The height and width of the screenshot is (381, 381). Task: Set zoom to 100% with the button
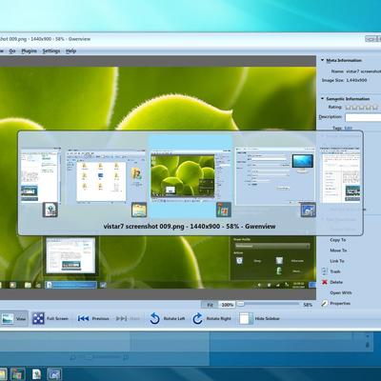(227, 305)
